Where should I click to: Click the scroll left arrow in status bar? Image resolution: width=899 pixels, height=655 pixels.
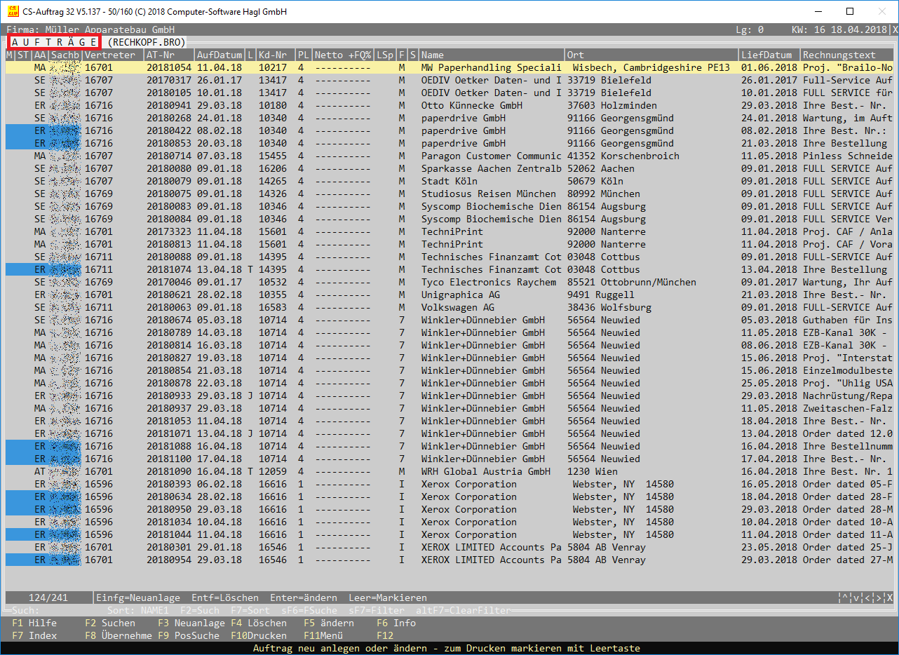[868, 598]
